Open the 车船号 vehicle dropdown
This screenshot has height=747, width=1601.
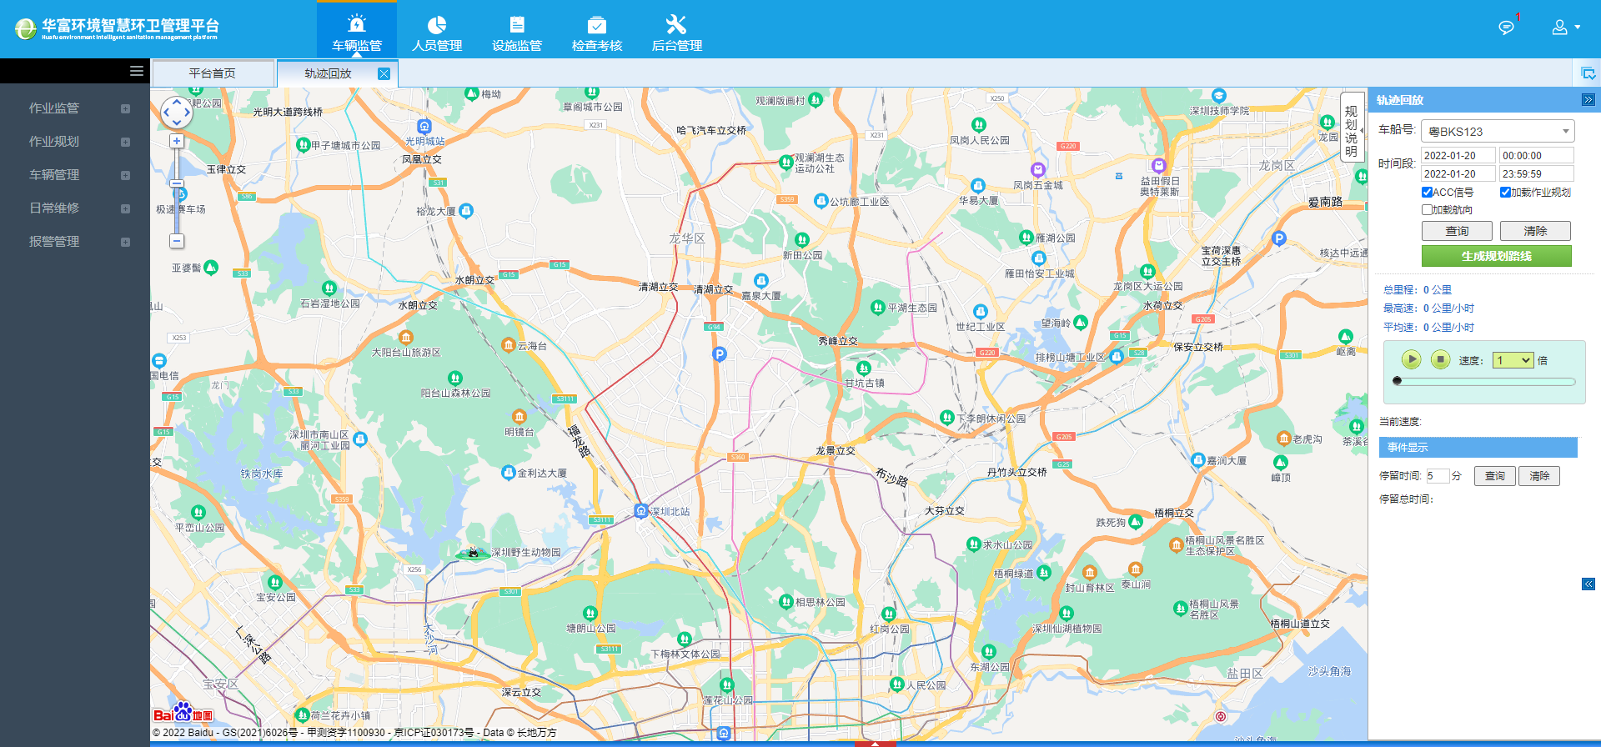click(x=1498, y=132)
